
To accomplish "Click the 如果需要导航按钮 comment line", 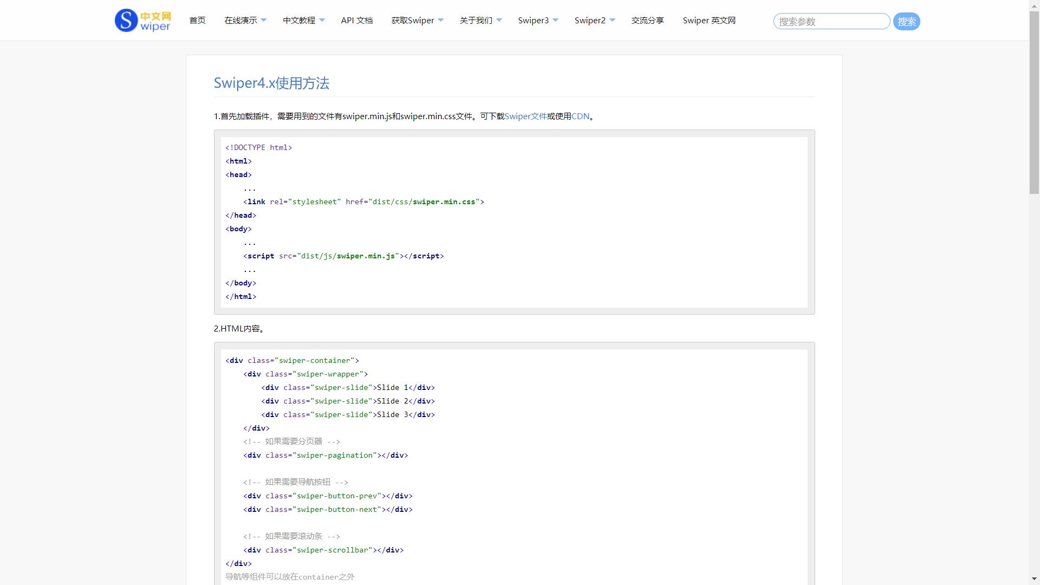I will click(x=296, y=482).
